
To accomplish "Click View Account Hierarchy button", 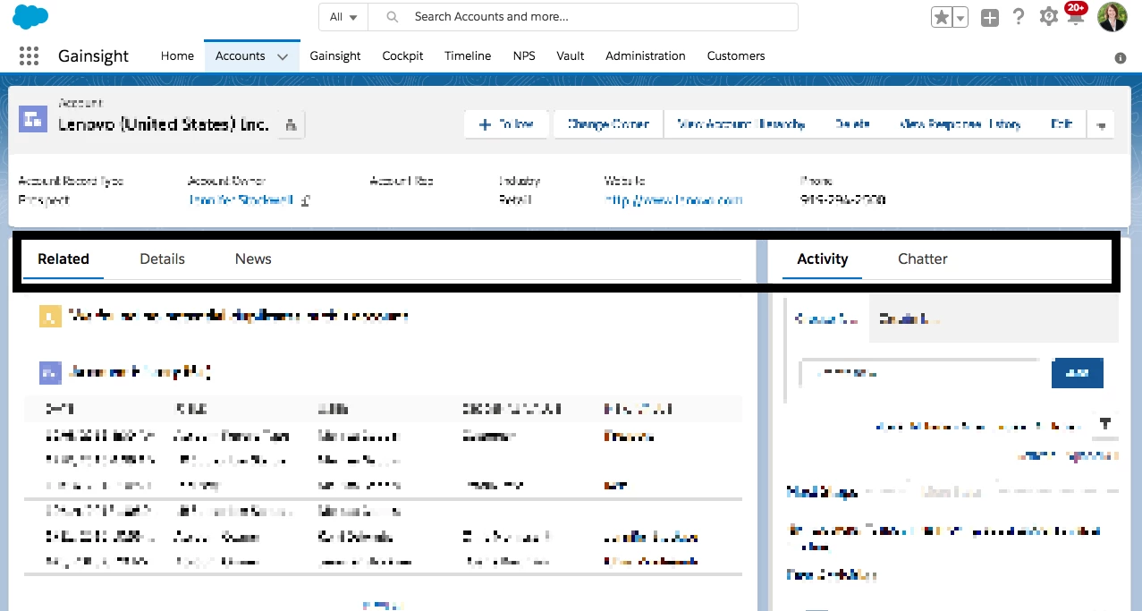I will 741,124.
